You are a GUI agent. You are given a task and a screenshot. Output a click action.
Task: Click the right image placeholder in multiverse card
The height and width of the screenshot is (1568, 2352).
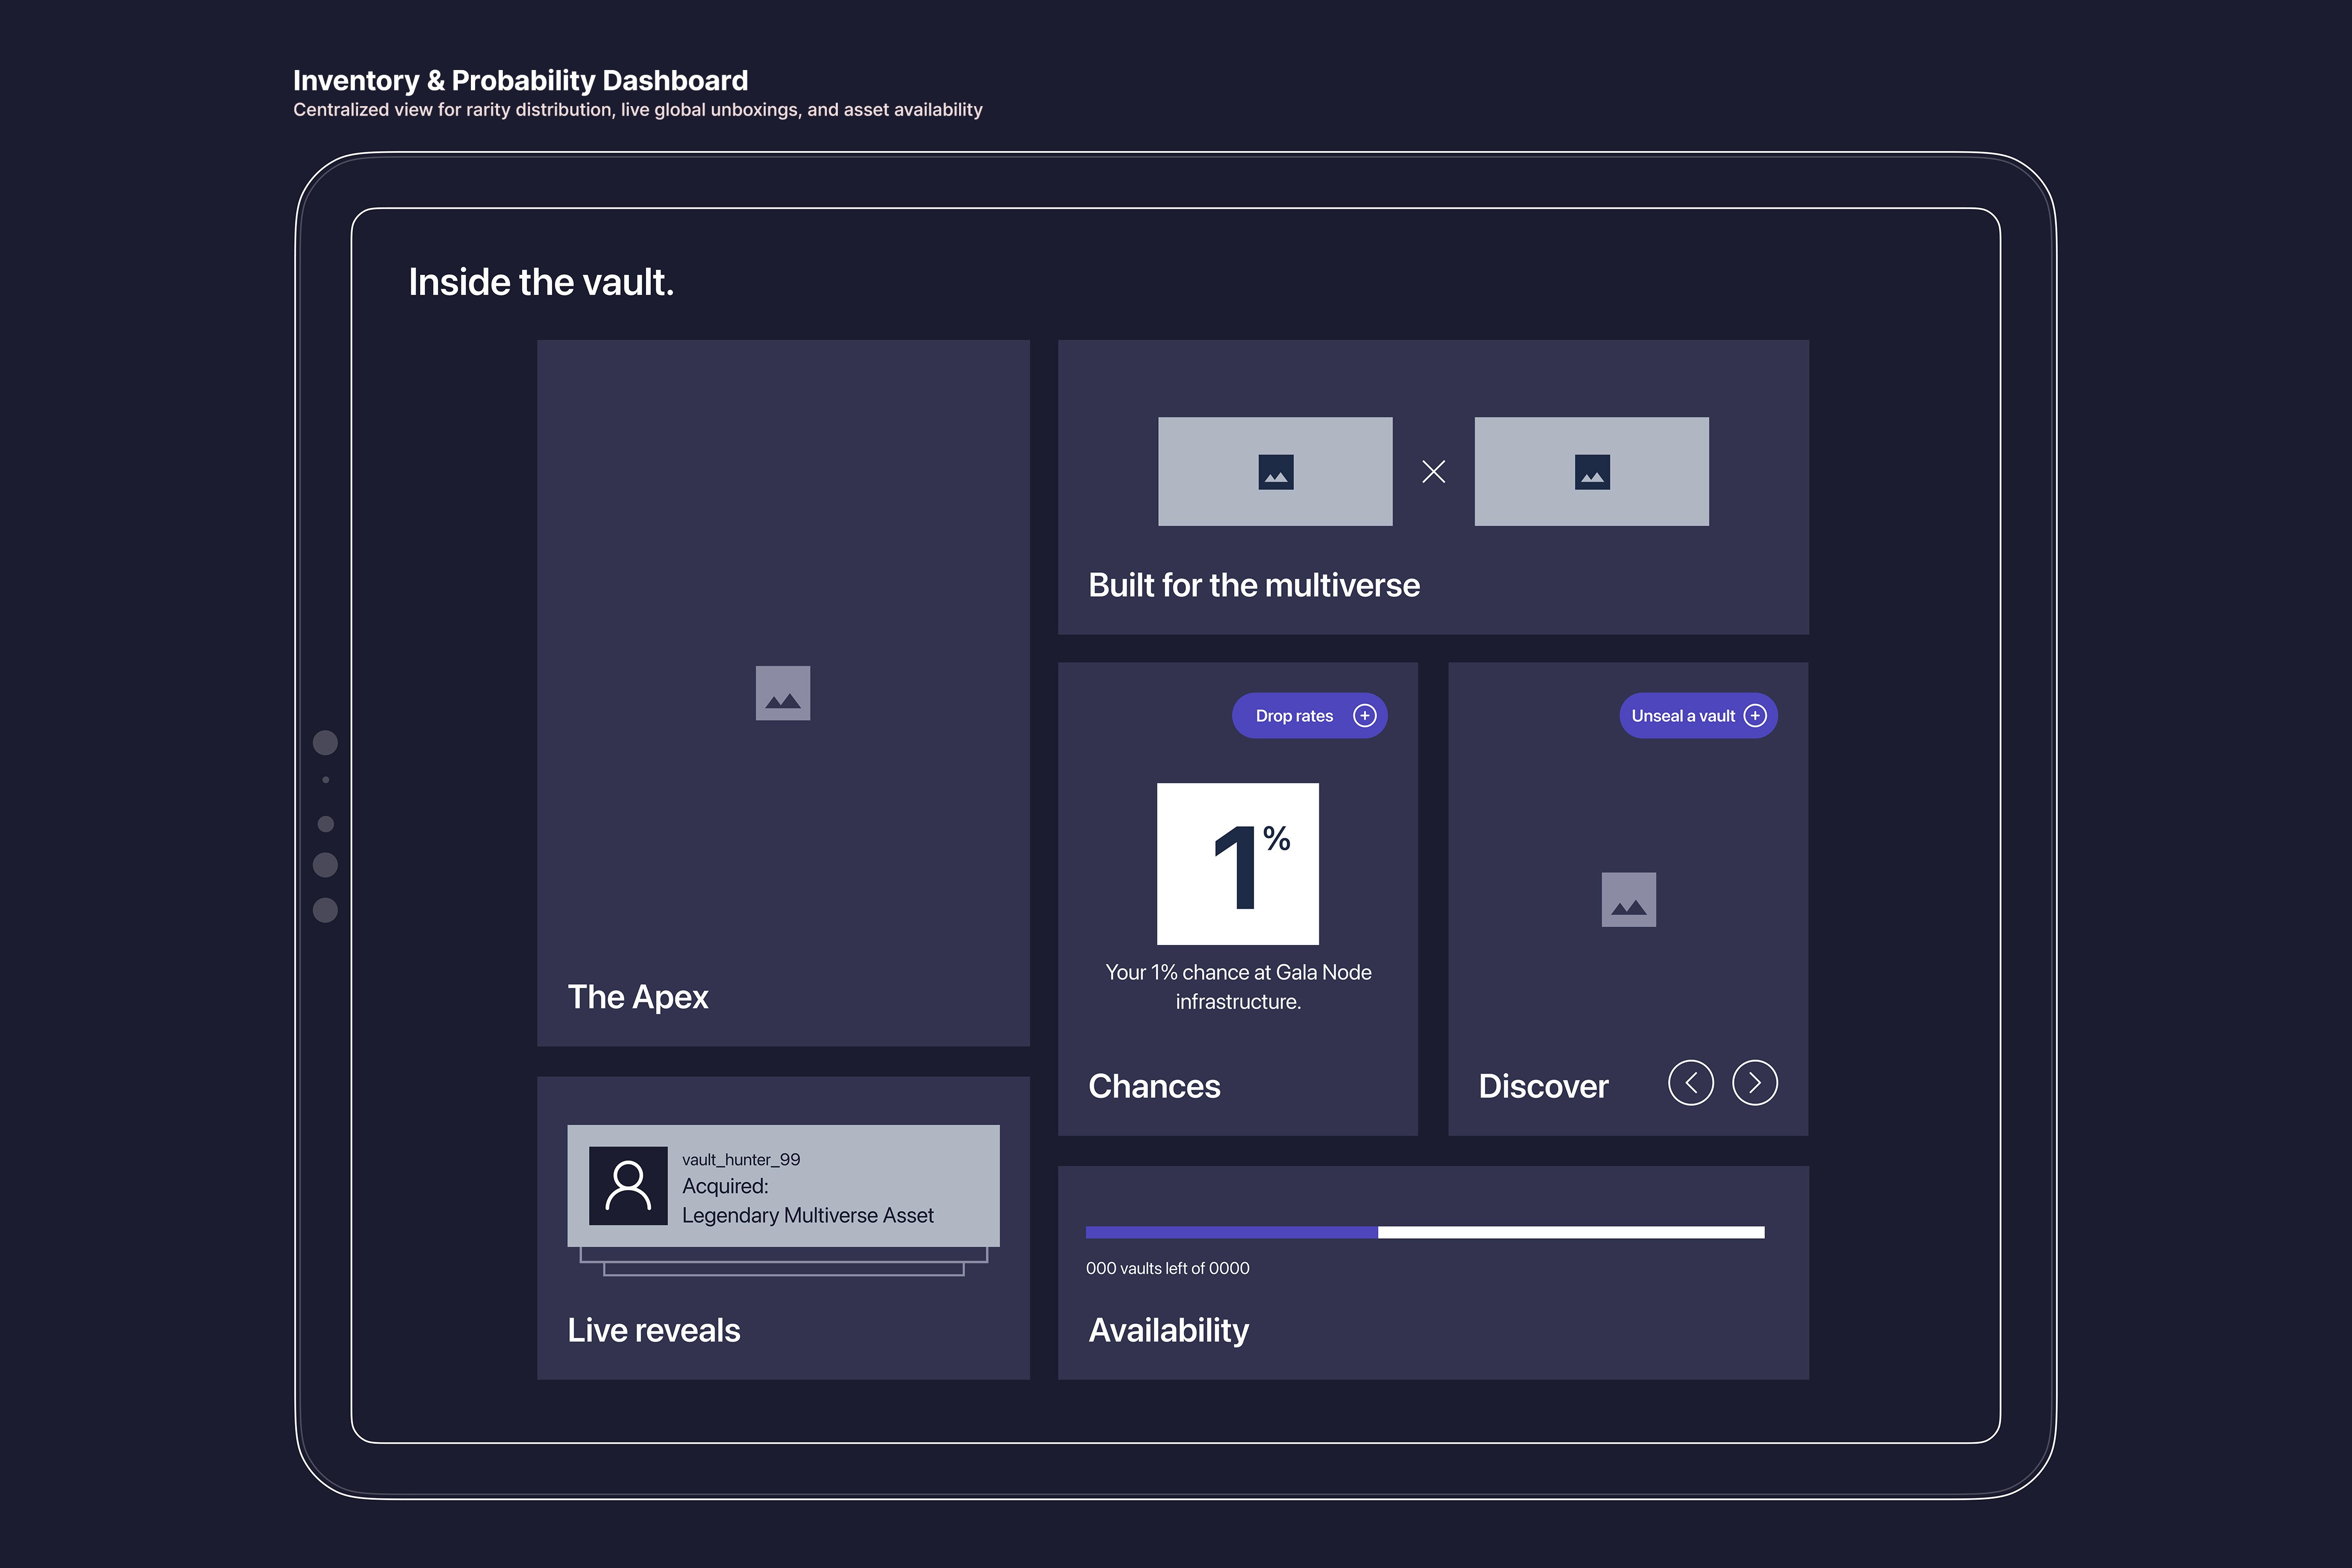coord(1591,471)
